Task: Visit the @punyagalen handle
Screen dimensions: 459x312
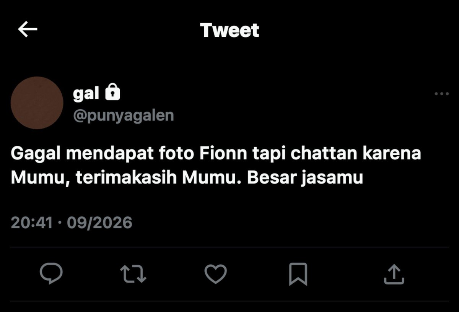Action: tap(123, 115)
